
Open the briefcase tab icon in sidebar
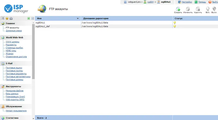pos(11,18)
